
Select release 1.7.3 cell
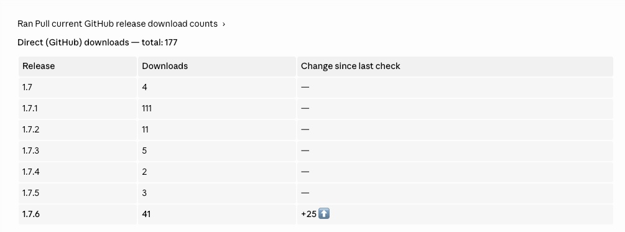coord(78,151)
